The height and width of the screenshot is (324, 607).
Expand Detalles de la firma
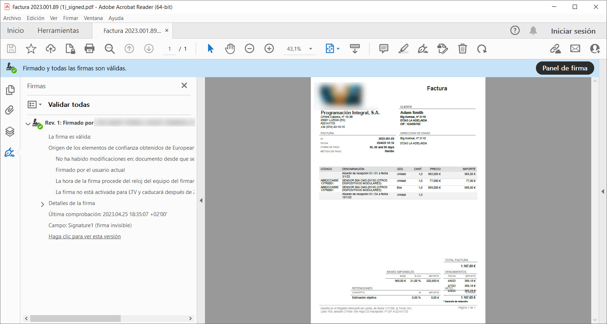(x=42, y=204)
